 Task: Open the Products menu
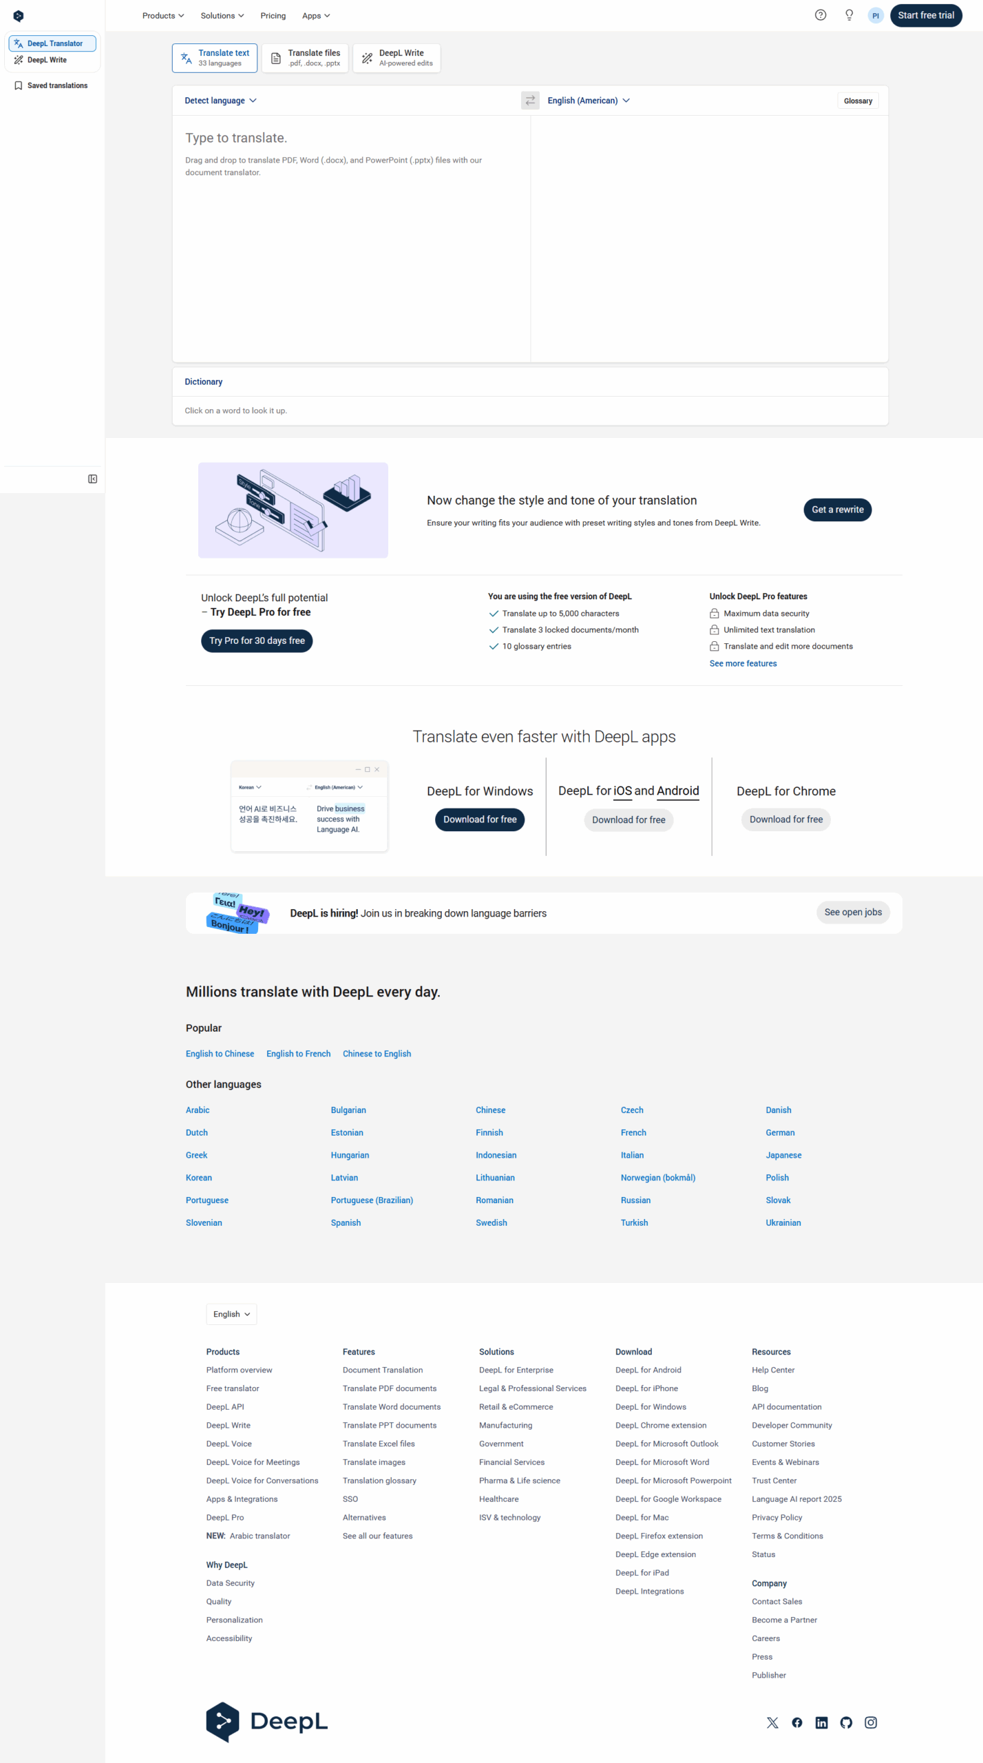click(162, 15)
